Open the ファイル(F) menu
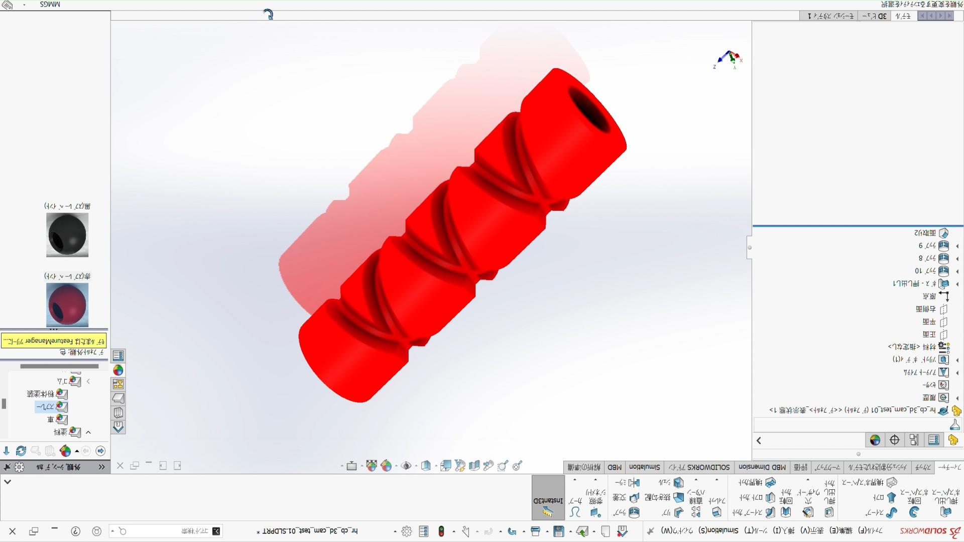Viewport: 964px width, 542px height. tap(871, 530)
